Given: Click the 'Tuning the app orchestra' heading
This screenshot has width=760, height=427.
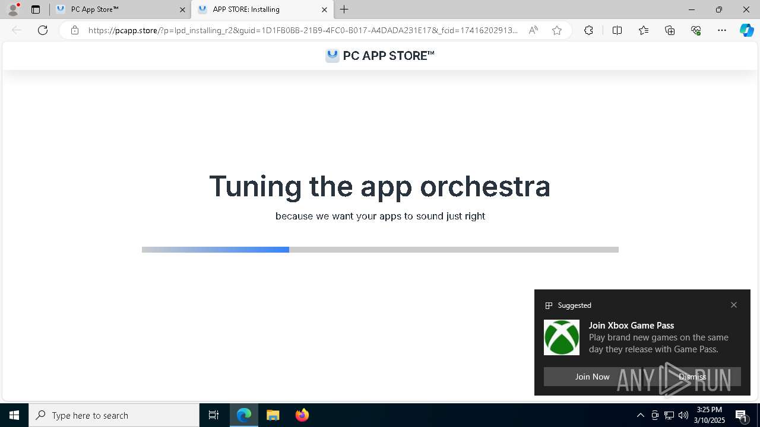Looking at the screenshot, I should pos(380,186).
